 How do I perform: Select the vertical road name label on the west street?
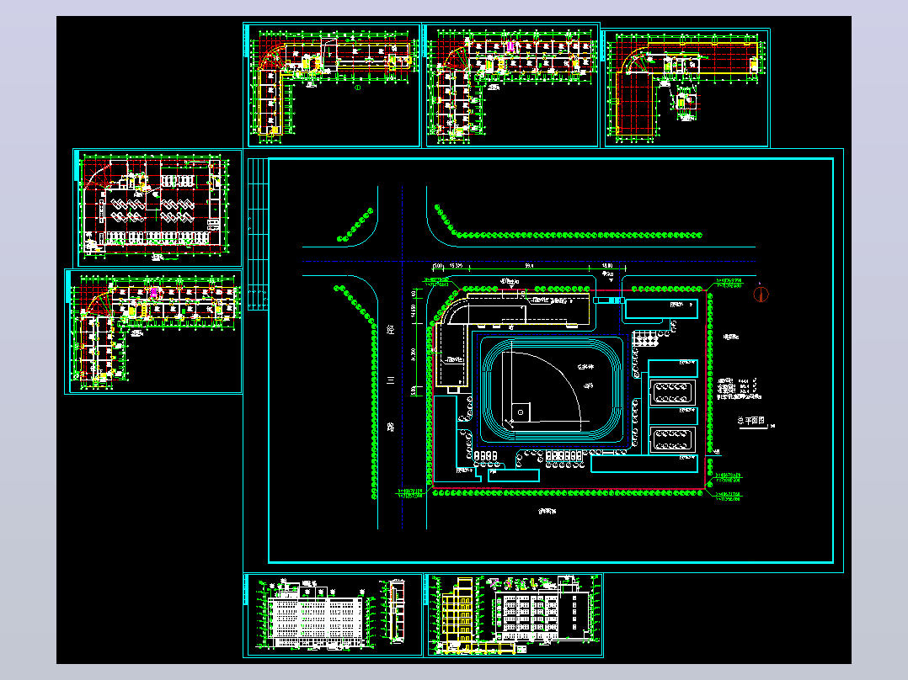pos(391,379)
